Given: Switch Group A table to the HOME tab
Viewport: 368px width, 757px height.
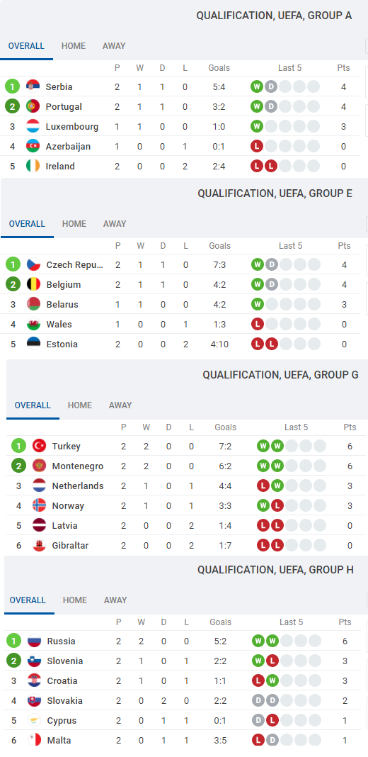Looking at the screenshot, I should (74, 46).
